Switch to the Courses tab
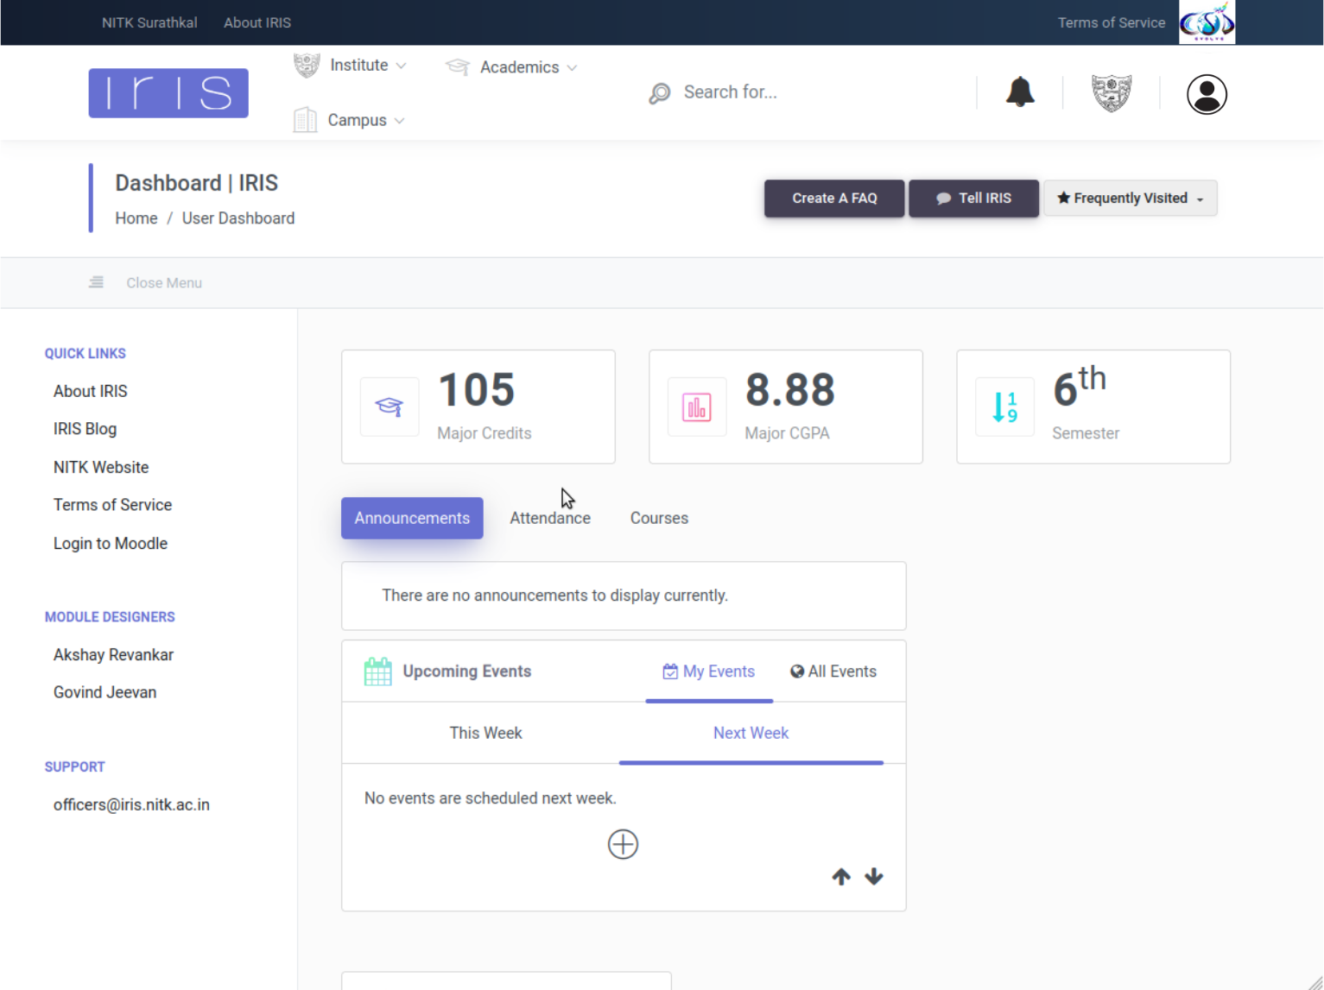 click(x=659, y=518)
